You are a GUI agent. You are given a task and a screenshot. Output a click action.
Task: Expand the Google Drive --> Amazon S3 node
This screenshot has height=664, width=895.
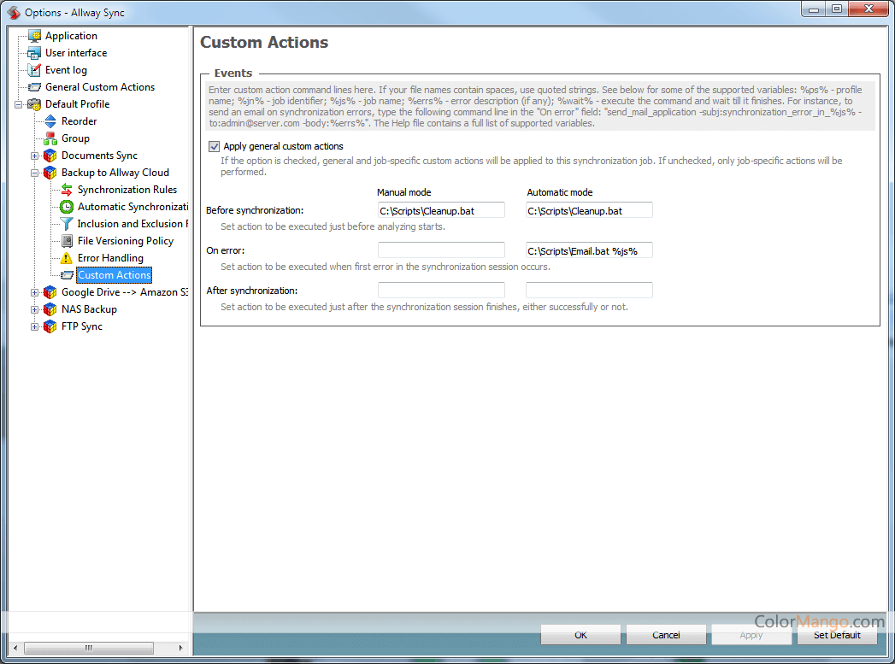click(x=34, y=292)
